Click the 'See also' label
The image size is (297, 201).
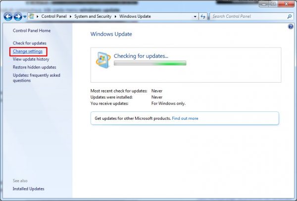(20, 181)
